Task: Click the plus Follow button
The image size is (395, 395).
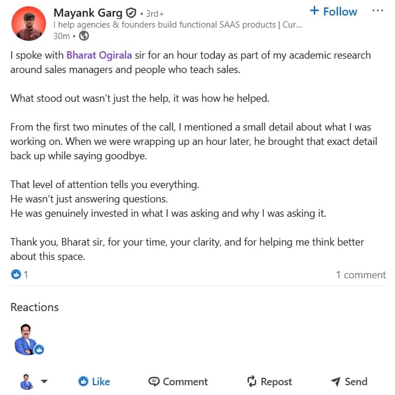Action: click(333, 11)
